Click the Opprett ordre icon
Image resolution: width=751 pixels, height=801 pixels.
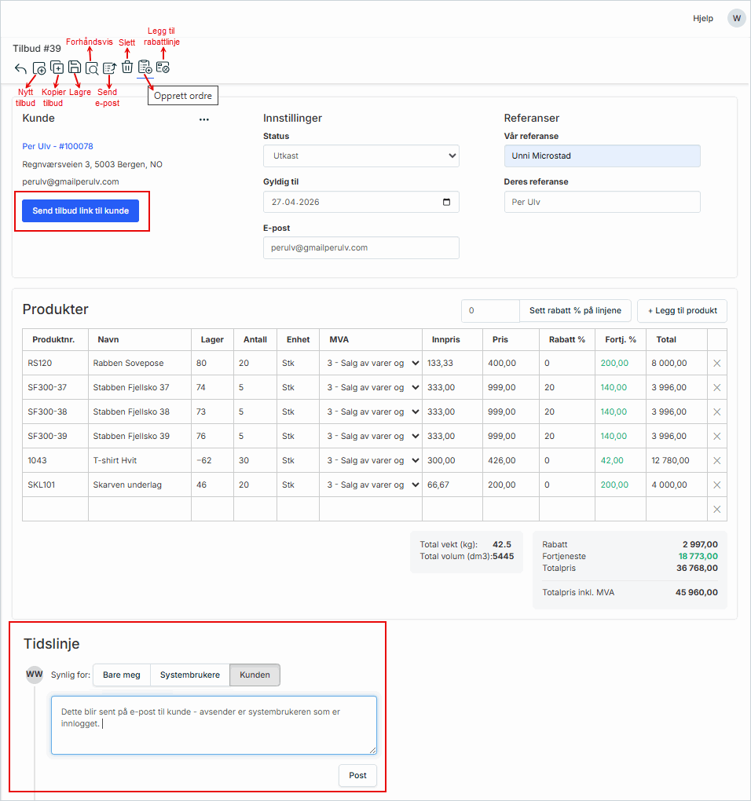click(x=145, y=68)
